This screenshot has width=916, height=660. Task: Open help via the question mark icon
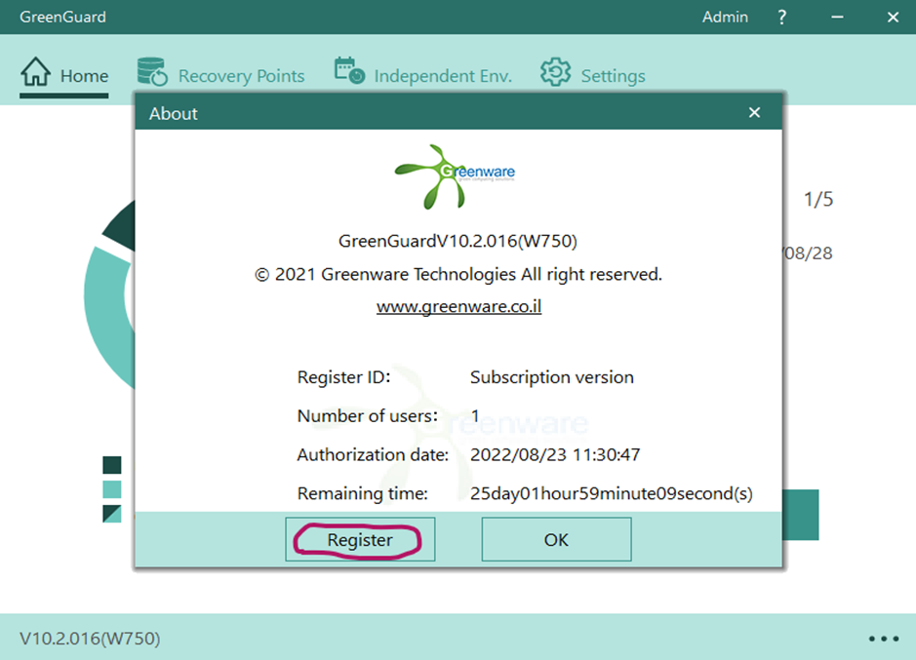tap(782, 18)
